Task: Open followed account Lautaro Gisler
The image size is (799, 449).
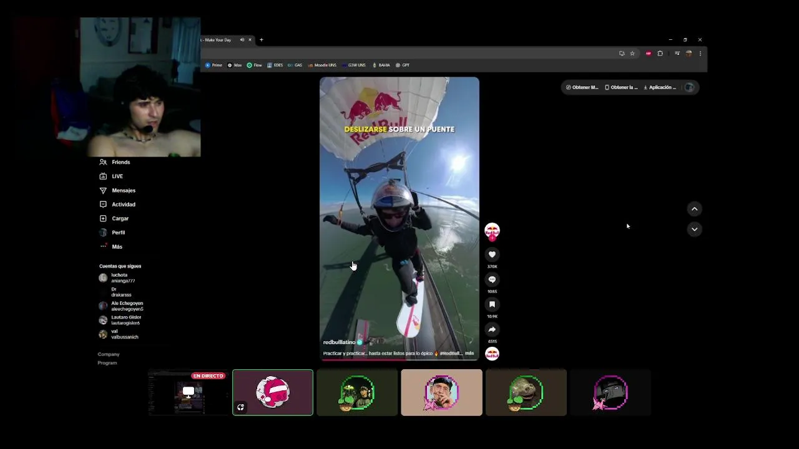Action: [120, 320]
